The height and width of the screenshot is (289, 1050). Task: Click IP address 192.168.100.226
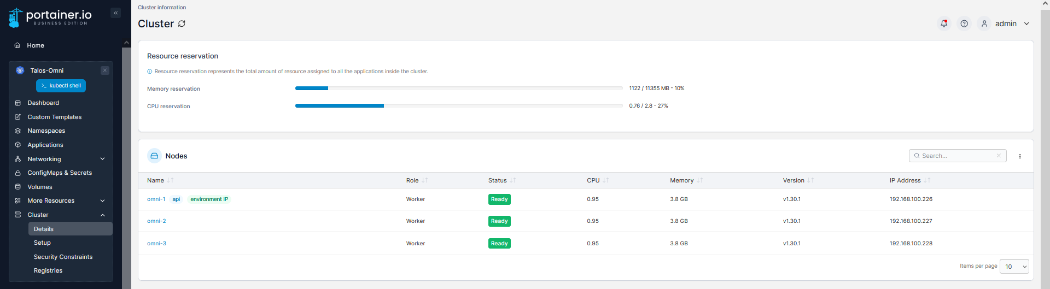pyautogui.click(x=911, y=199)
